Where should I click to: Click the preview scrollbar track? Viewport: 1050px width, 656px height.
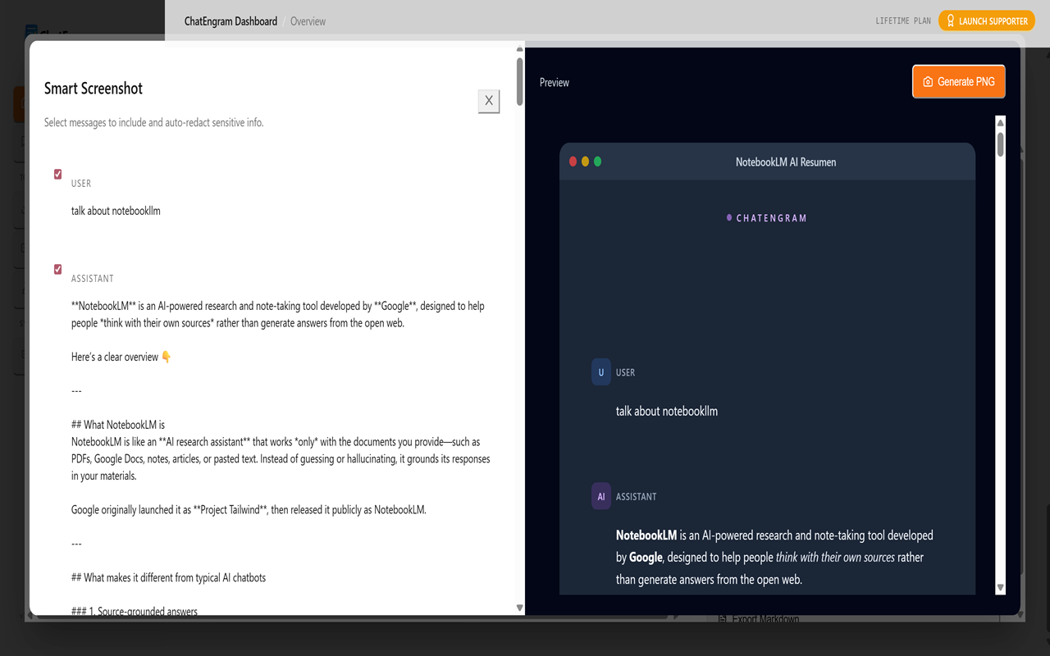(x=1000, y=369)
